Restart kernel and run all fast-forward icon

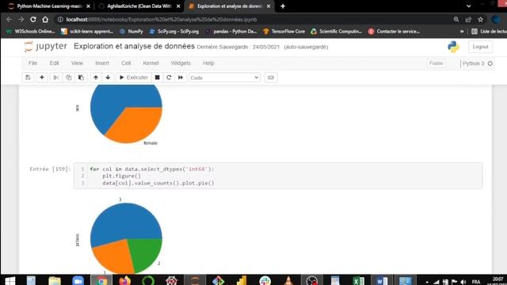coord(181,78)
